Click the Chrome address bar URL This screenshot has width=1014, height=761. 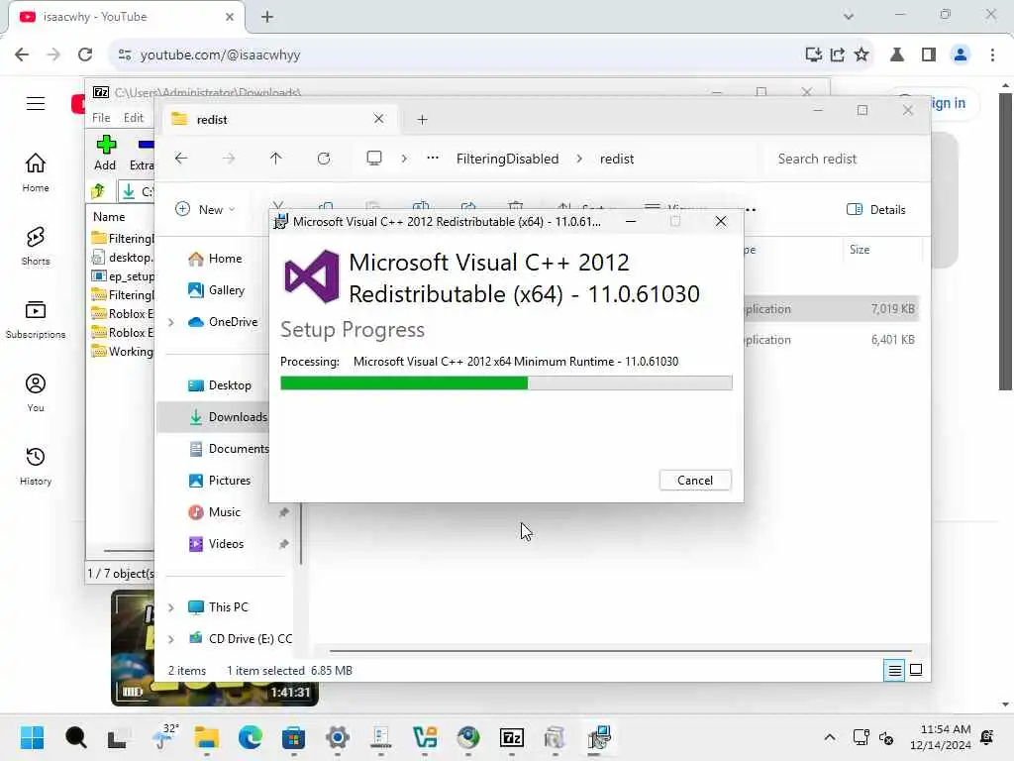(x=221, y=55)
